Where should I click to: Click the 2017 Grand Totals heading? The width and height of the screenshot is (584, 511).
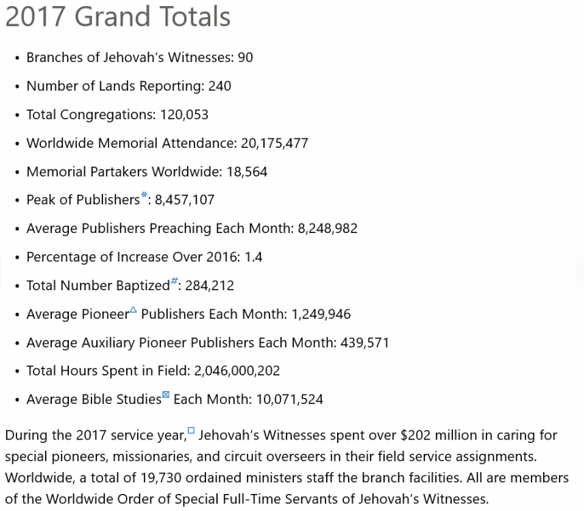point(118,17)
